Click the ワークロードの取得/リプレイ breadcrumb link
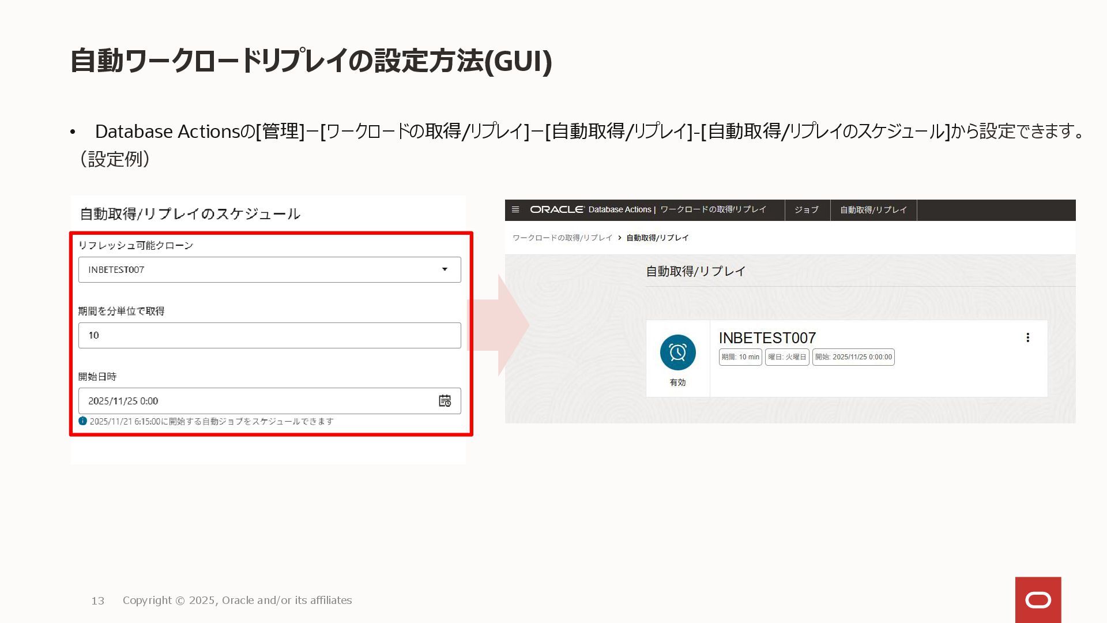The height and width of the screenshot is (623, 1107). [562, 238]
